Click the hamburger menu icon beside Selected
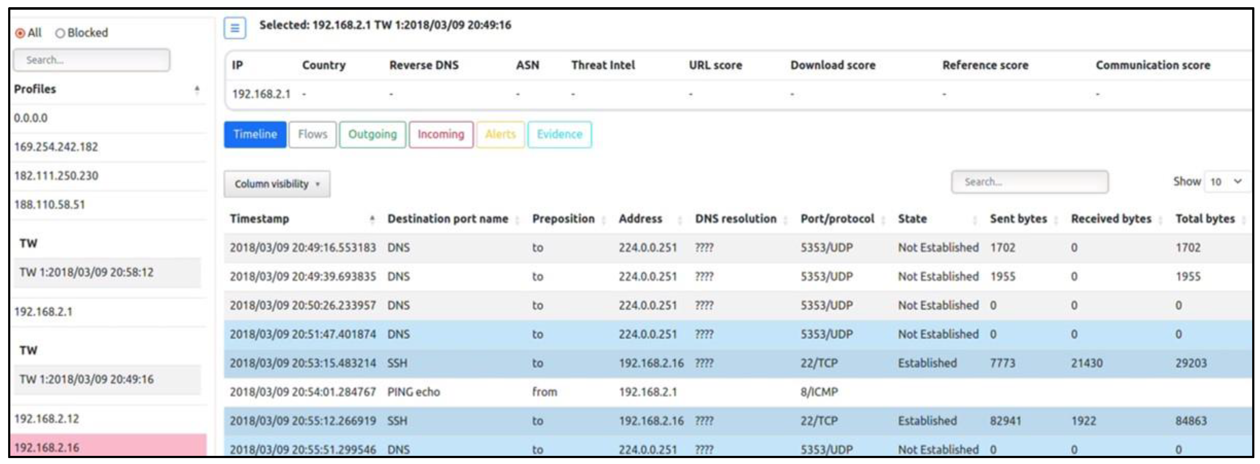This screenshot has width=1260, height=464. click(235, 28)
